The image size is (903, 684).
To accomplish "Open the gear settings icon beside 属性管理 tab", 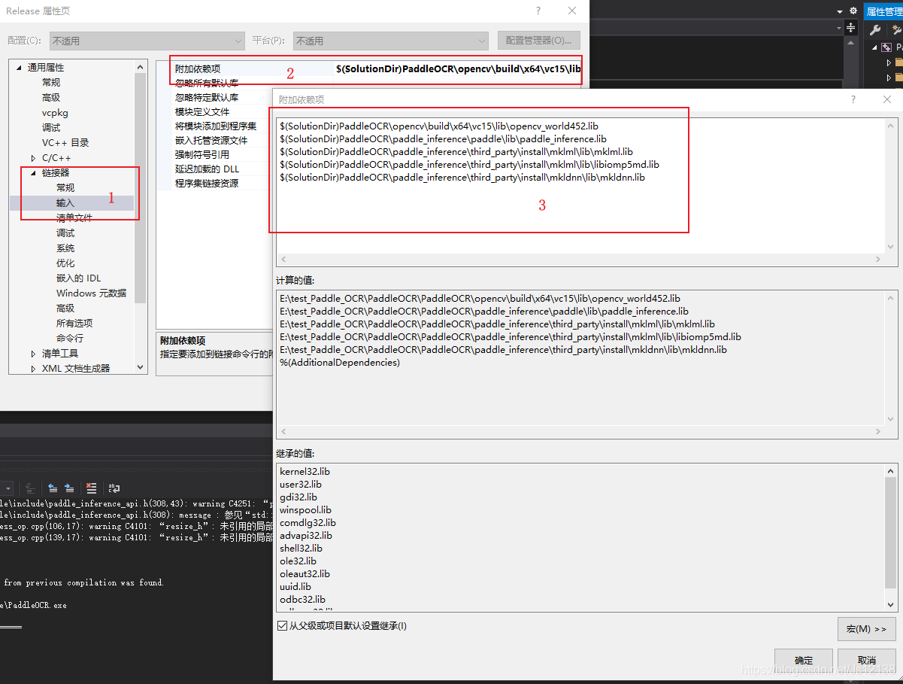I will (x=853, y=11).
